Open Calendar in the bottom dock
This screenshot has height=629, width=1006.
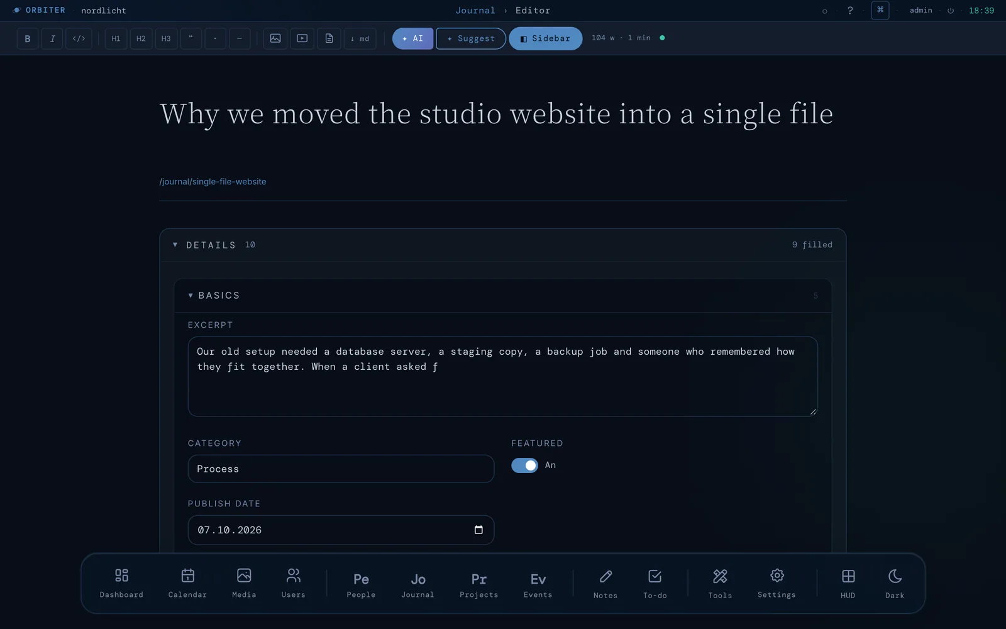(187, 583)
